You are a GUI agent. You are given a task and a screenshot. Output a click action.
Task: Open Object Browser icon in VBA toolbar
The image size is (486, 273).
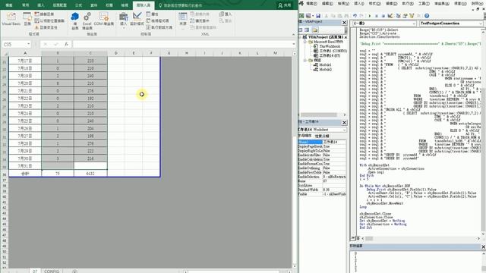pos(412,15)
